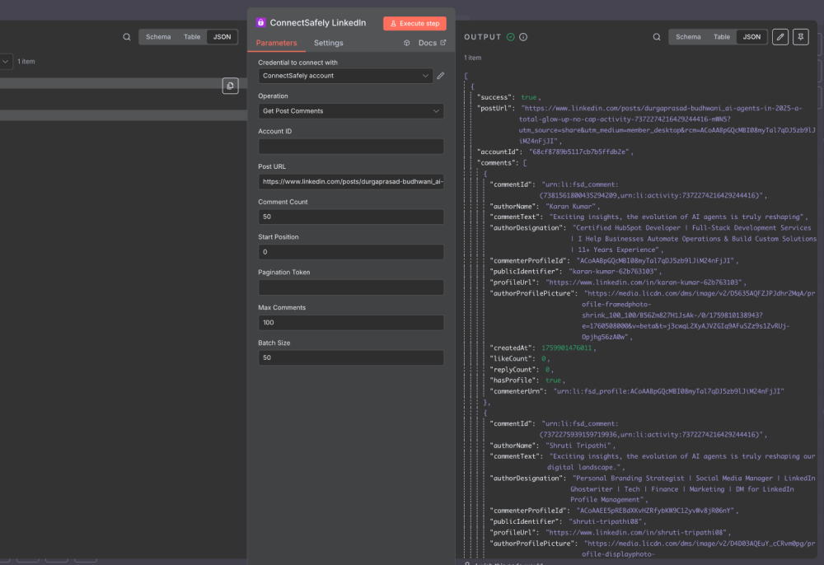
Task: Expand the item selector beside '1 item'
Action: (7, 62)
